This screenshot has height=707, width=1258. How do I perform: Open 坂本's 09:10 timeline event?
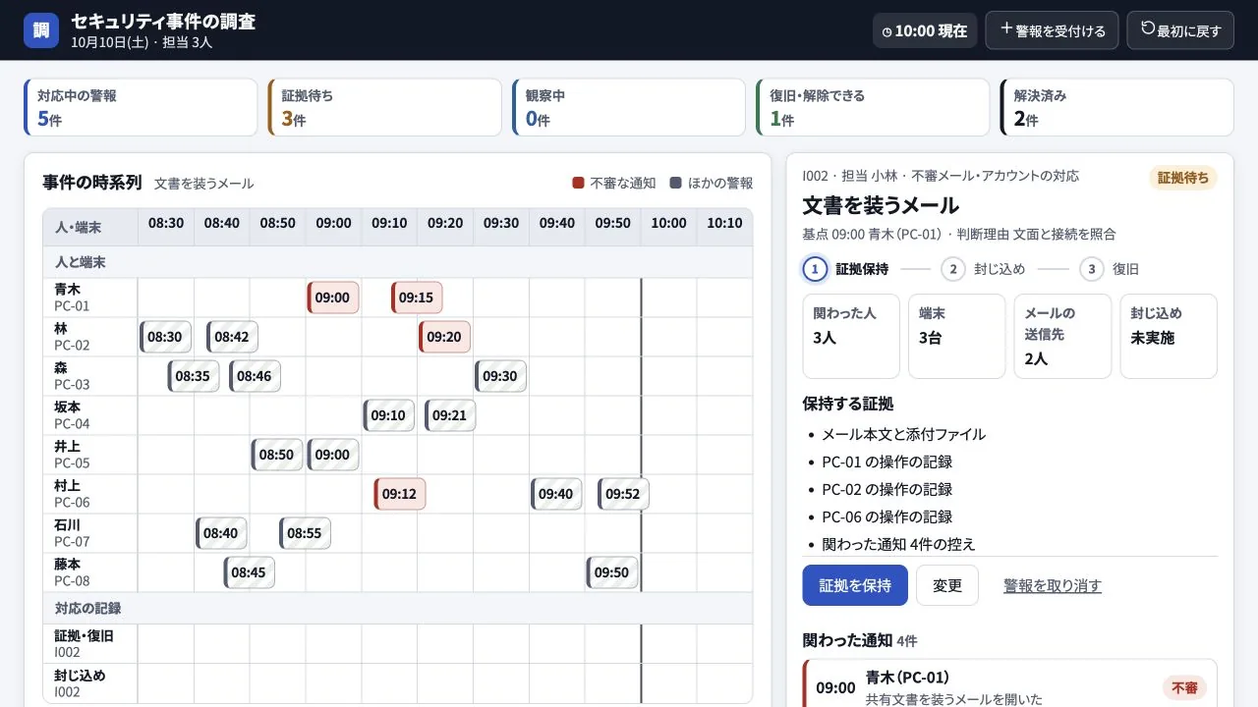pyautogui.click(x=389, y=415)
